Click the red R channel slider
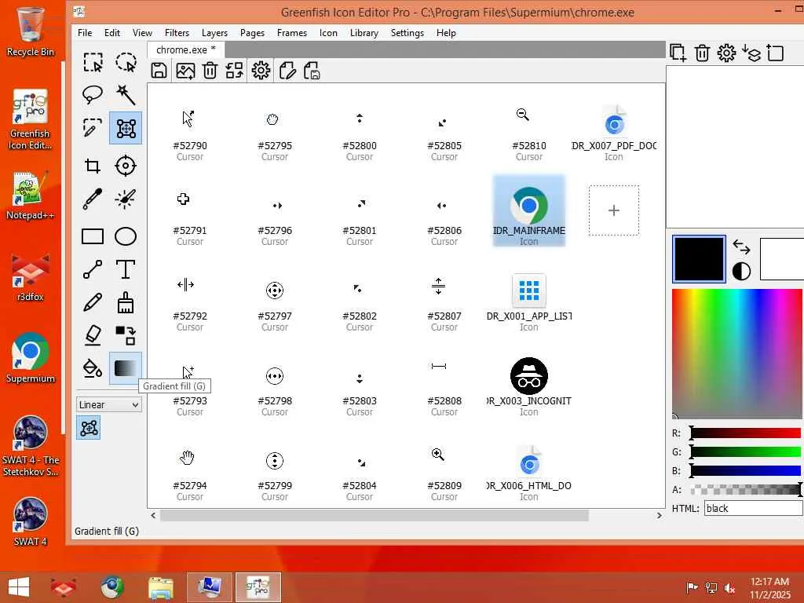The width and height of the screenshot is (804, 603). [x=746, y=433]
